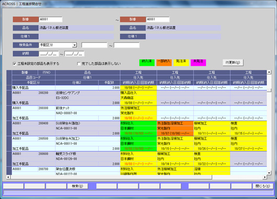Click the grid's vertical scrollbar up arrow

point(269,72)
